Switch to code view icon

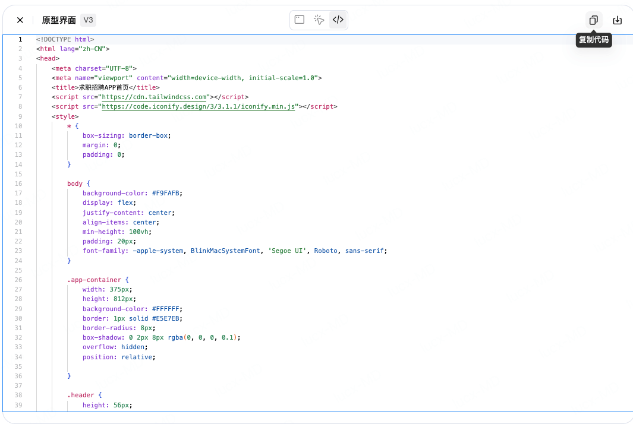coord(338,20)
